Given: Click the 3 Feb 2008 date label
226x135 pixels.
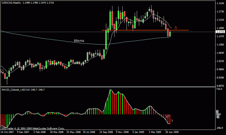Looking at the screenshot, I should tap(40, 132).
